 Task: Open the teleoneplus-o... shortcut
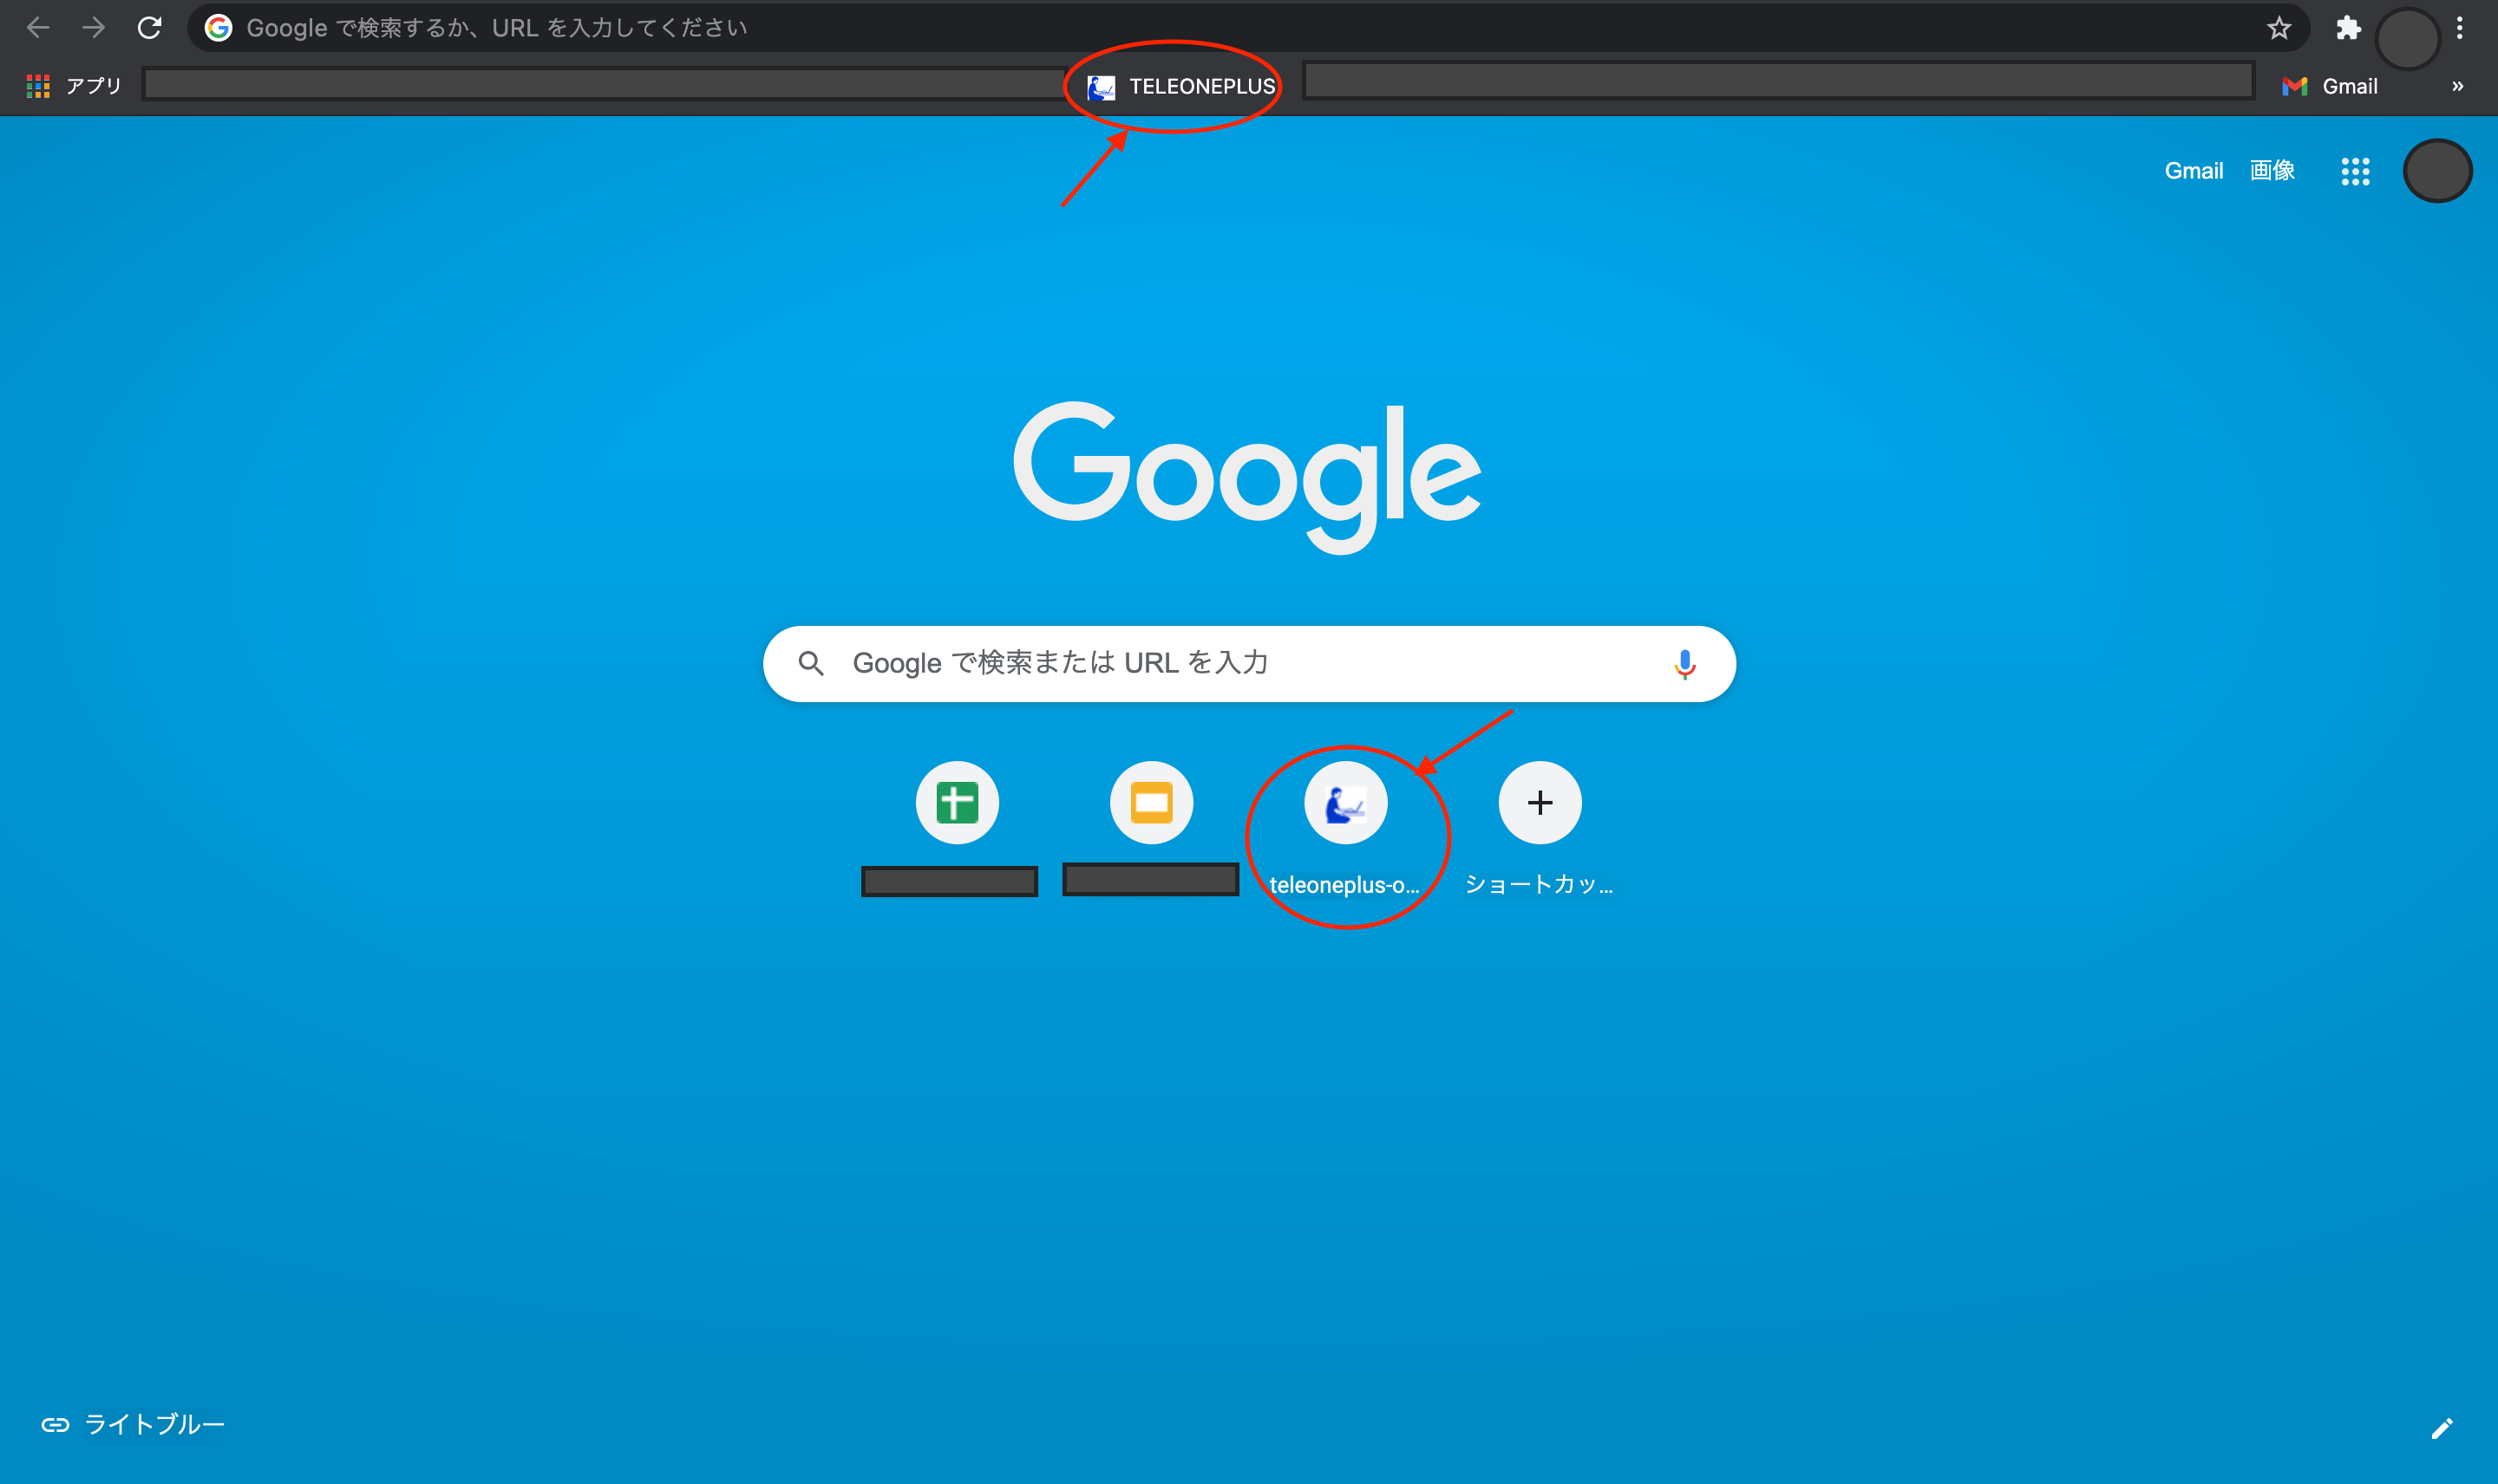point(1345,830)
